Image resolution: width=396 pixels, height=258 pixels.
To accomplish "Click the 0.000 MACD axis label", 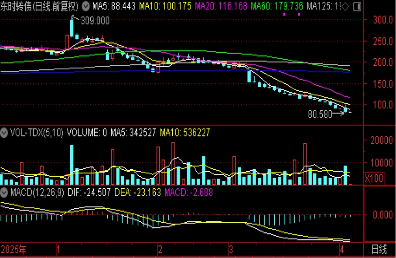I will [x=383, y=215].
